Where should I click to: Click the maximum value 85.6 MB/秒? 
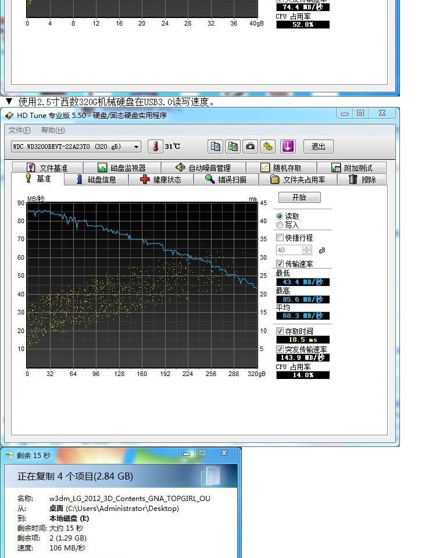point(303,299)
